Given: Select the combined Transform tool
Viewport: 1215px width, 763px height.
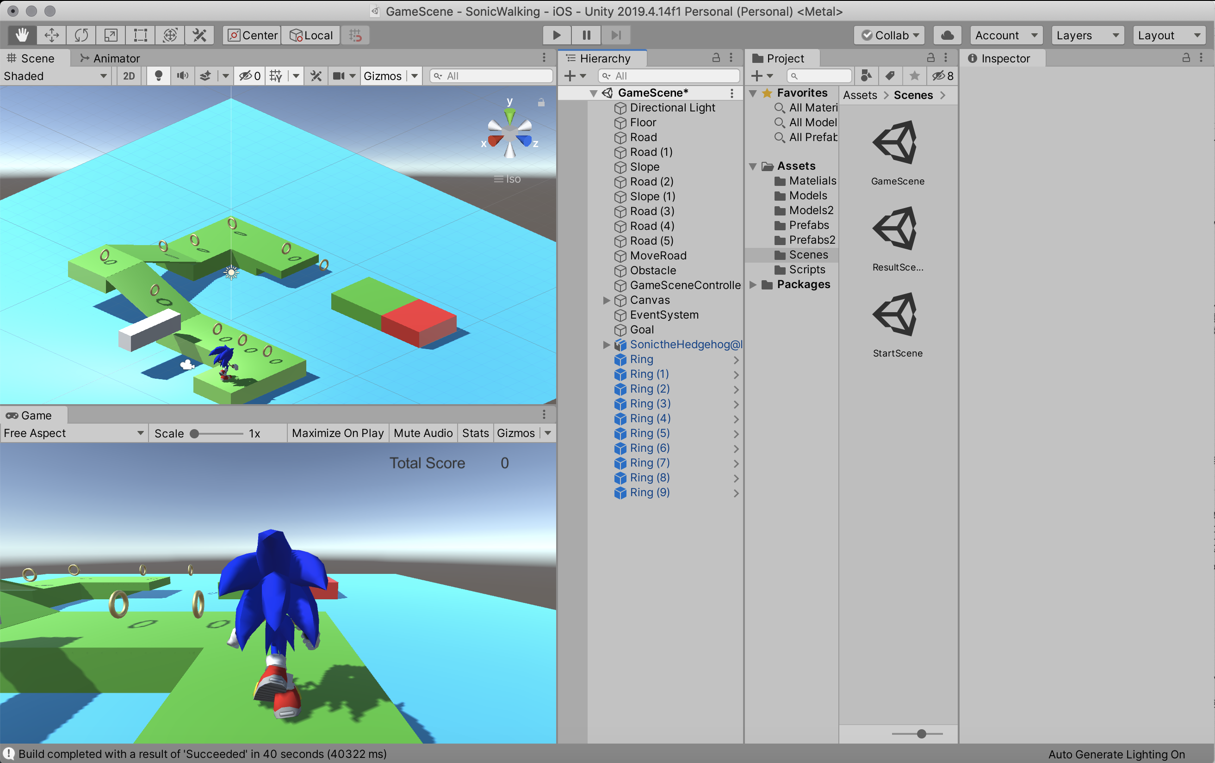Looking at the screenshot, I should click(170, 35).
